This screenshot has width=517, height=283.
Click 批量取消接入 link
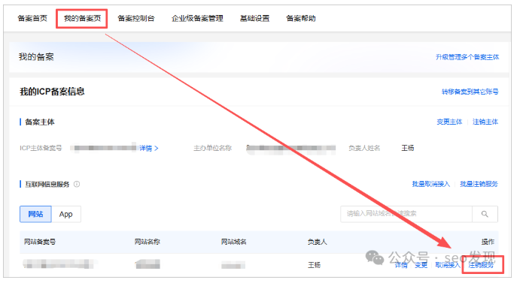coord(431,184)
